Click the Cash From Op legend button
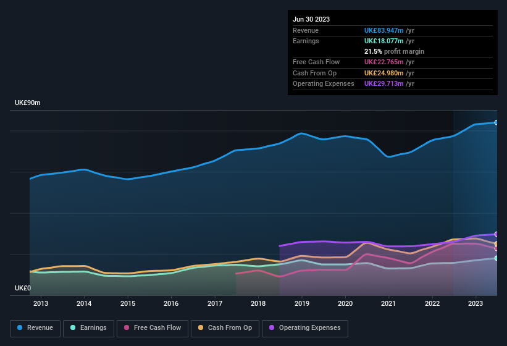The height and width of the screenshot is (346, 507). click(x=224, y=328)
